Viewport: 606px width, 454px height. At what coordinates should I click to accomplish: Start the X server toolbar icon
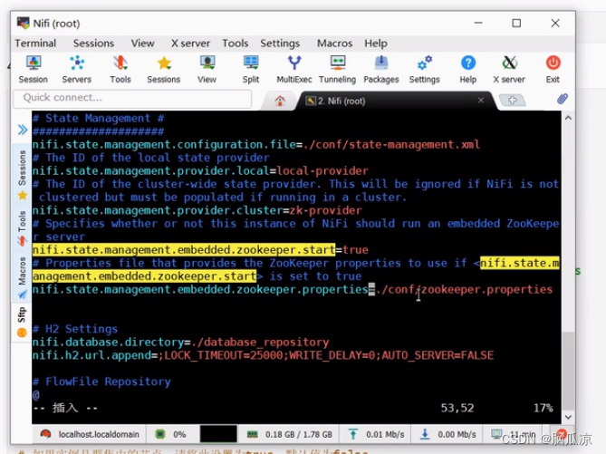(x=509, y=70)
